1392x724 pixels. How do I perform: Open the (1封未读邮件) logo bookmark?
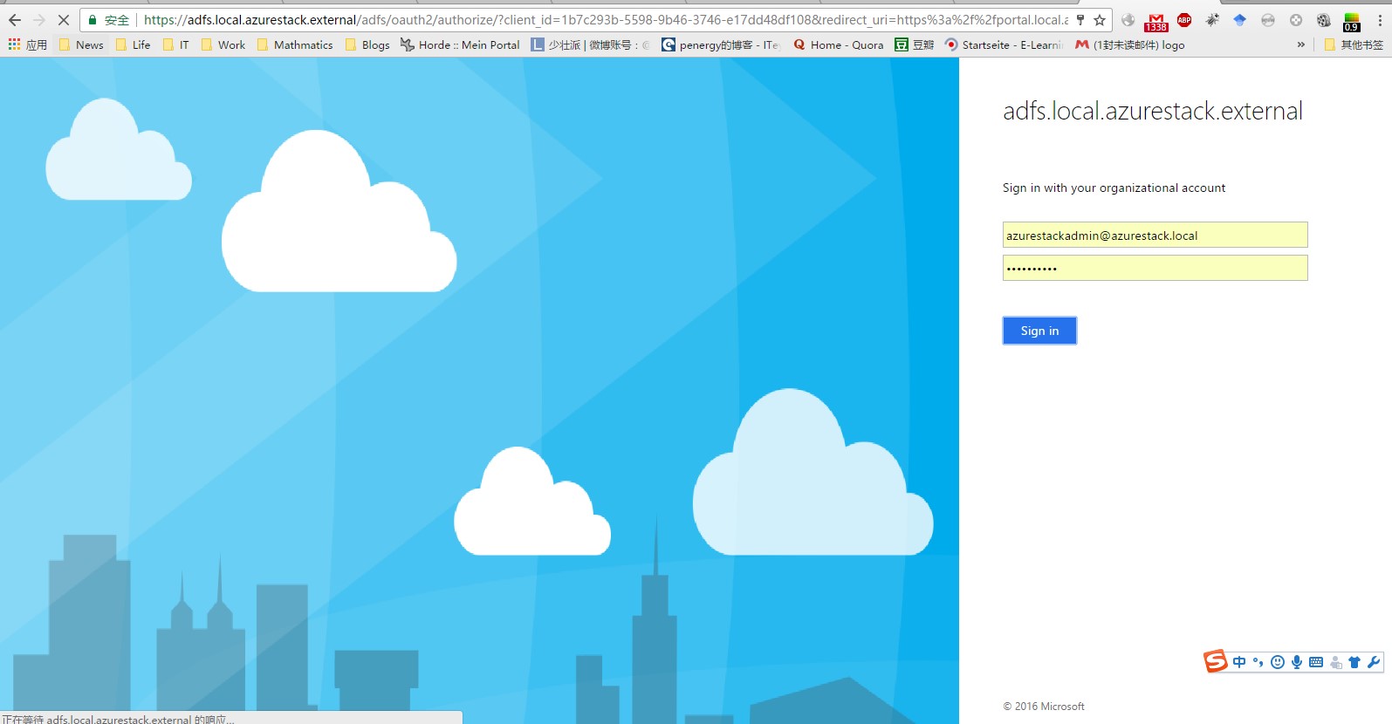tap(1130, 44)
